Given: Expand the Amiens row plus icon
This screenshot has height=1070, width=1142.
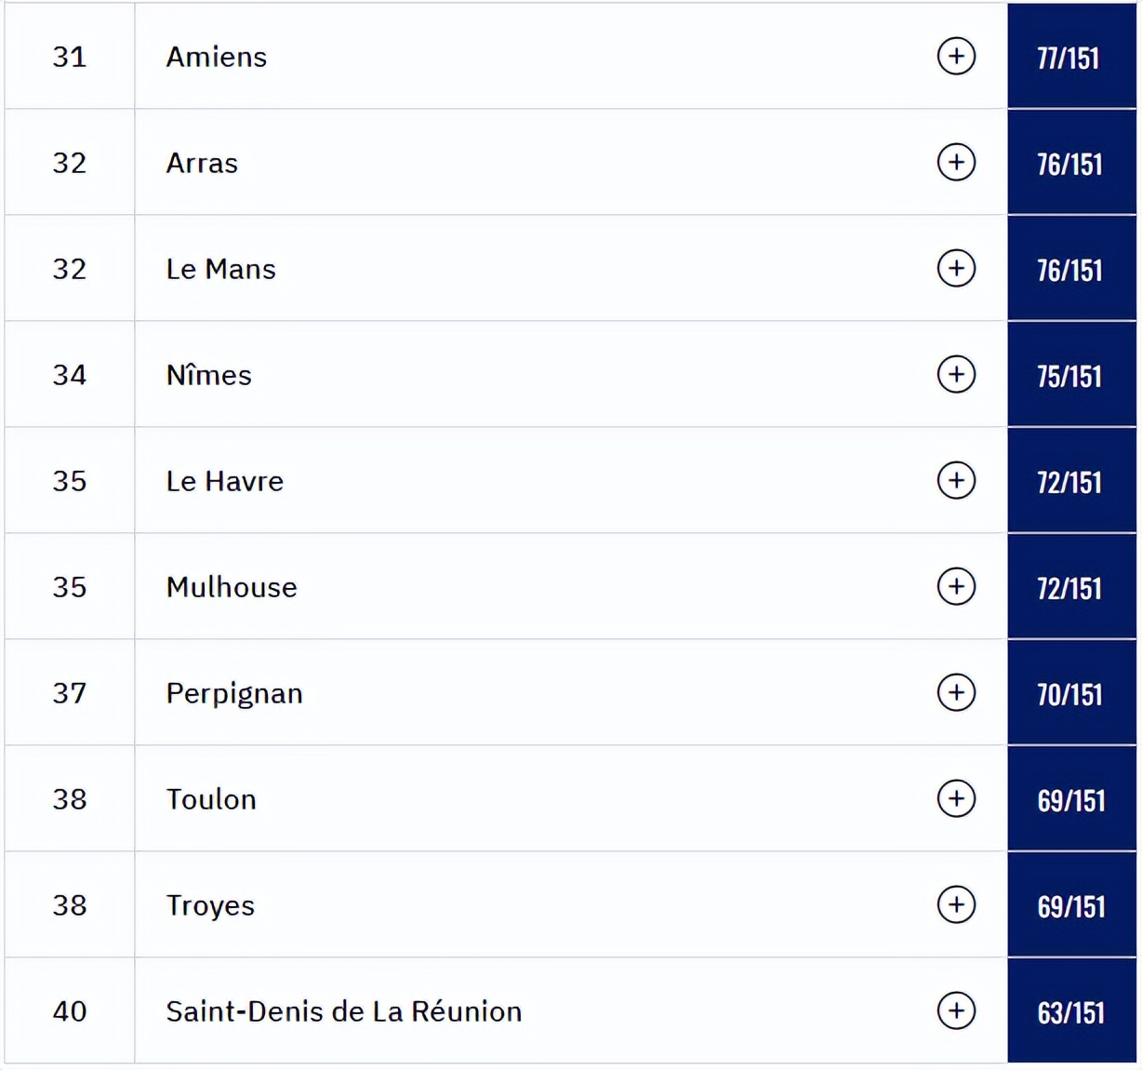Looking at the screenshot, I should click(956, 56).
